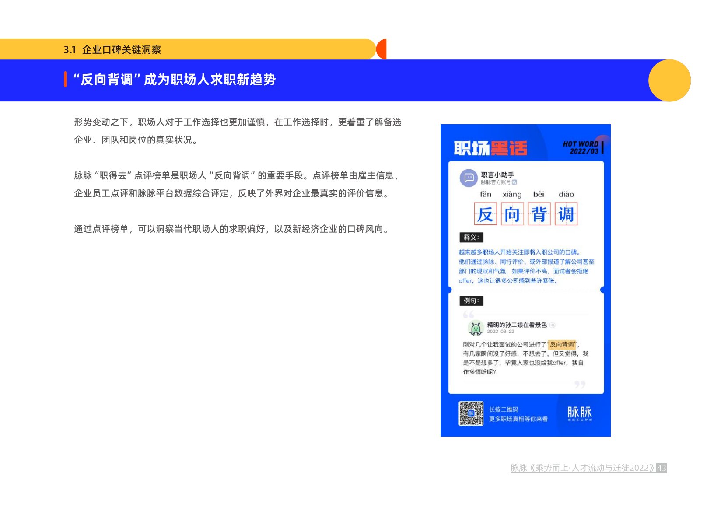Click the highlighted quote "反向背调"
Viewport: 707px width, 521px height.
(x=563, y=345)
